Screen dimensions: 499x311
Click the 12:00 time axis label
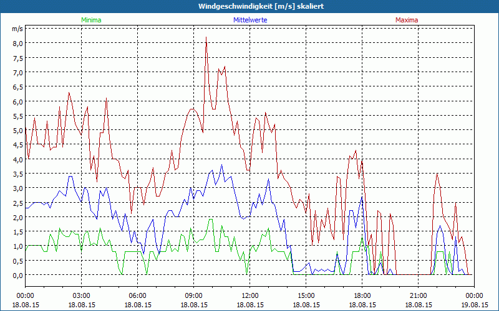250,296
